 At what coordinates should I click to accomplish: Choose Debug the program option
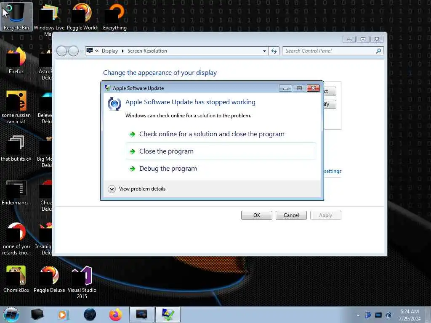click(x=221, y=168)
